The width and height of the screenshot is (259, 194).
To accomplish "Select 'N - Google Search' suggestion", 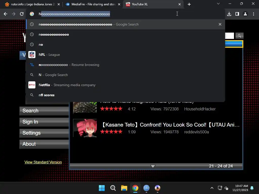I will tap(125, 75).
